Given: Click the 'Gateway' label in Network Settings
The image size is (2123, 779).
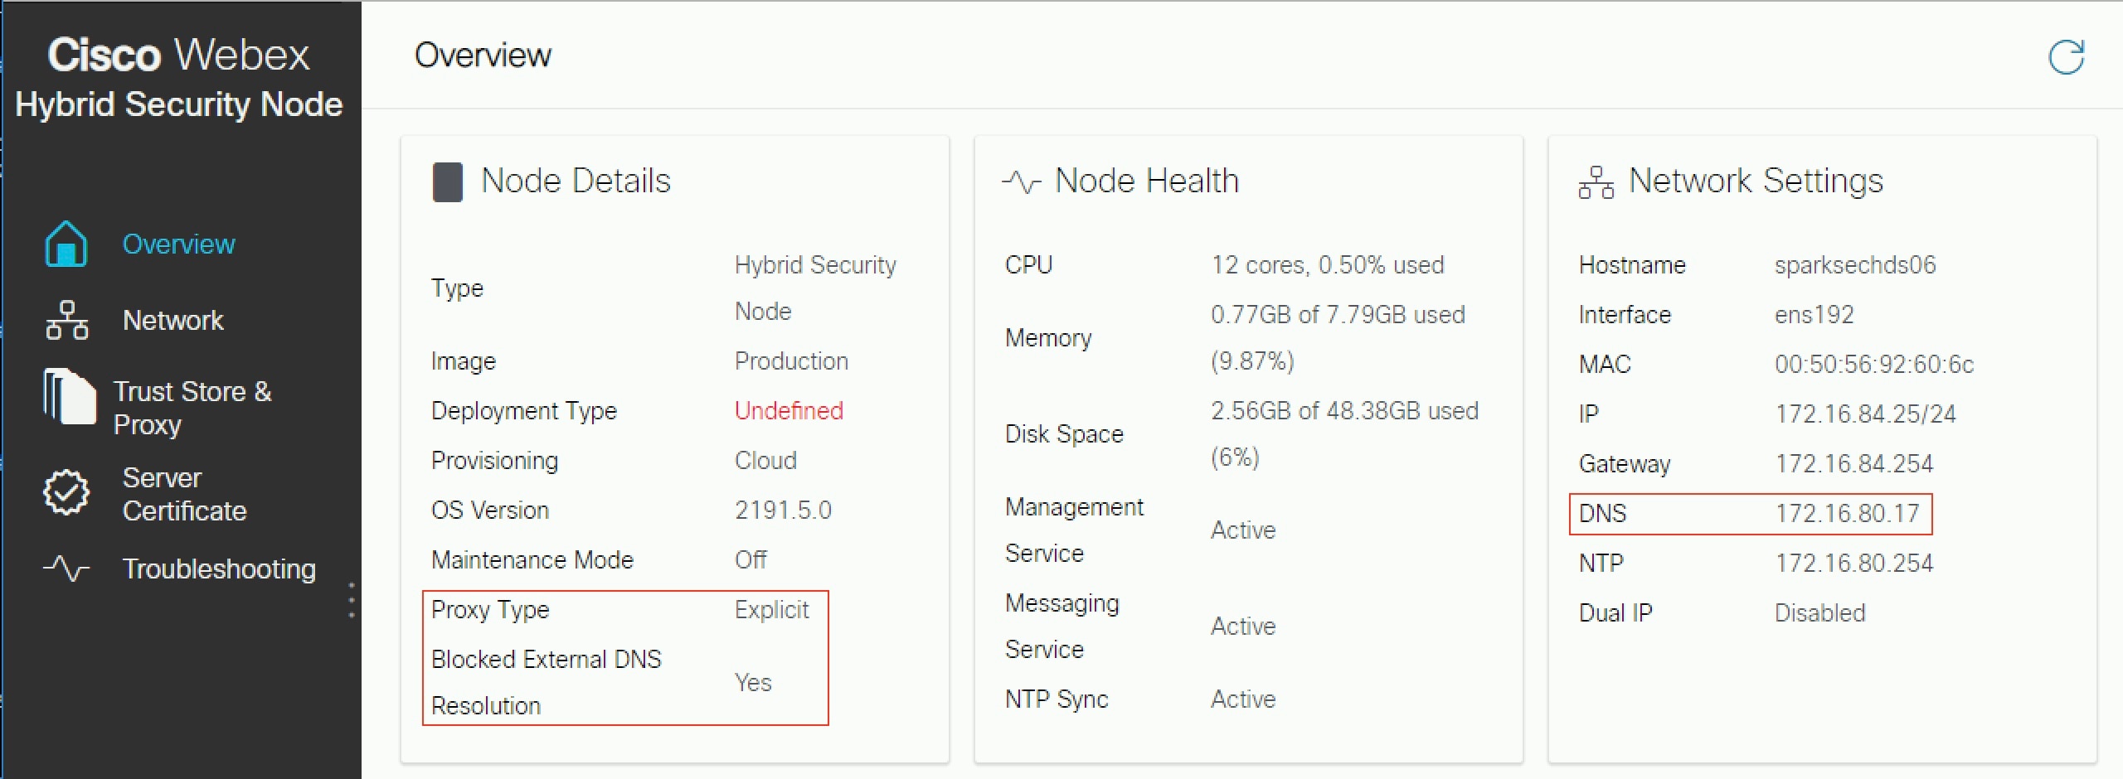Looking at the screenshot, I should pos(1625,464).
